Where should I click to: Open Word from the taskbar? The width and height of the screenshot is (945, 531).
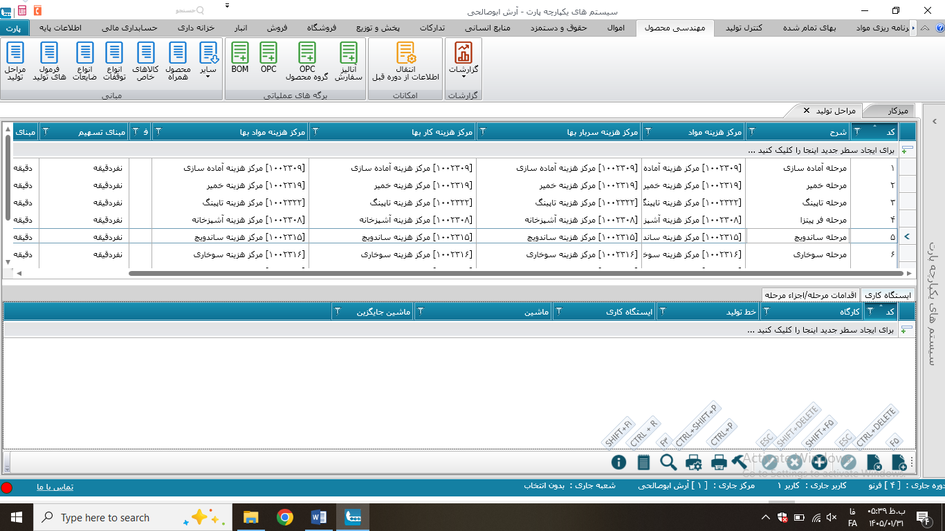point(319,517)
